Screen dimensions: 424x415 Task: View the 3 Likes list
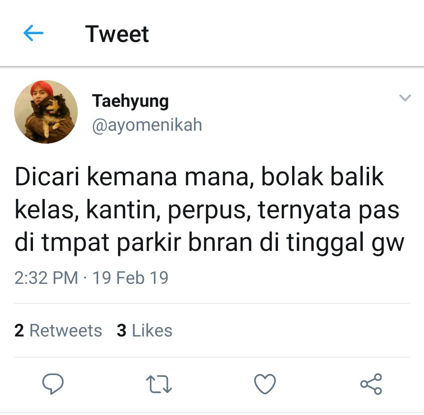(144, 330)
